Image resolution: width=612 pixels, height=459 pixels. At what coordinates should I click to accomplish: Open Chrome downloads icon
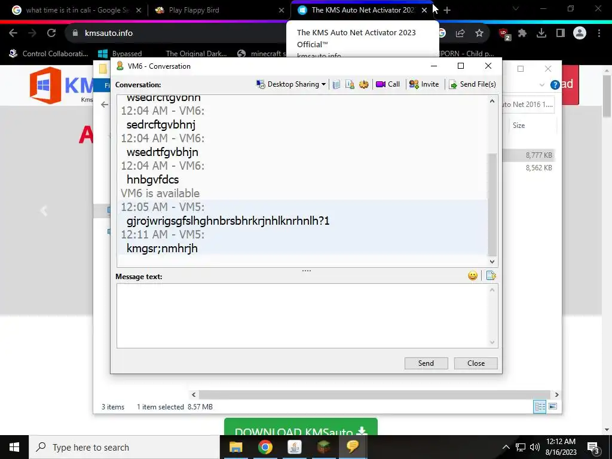coord(541,33)
